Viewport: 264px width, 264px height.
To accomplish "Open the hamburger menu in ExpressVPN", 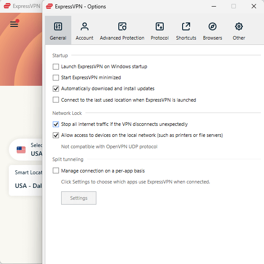I will [x=14, y=24].
